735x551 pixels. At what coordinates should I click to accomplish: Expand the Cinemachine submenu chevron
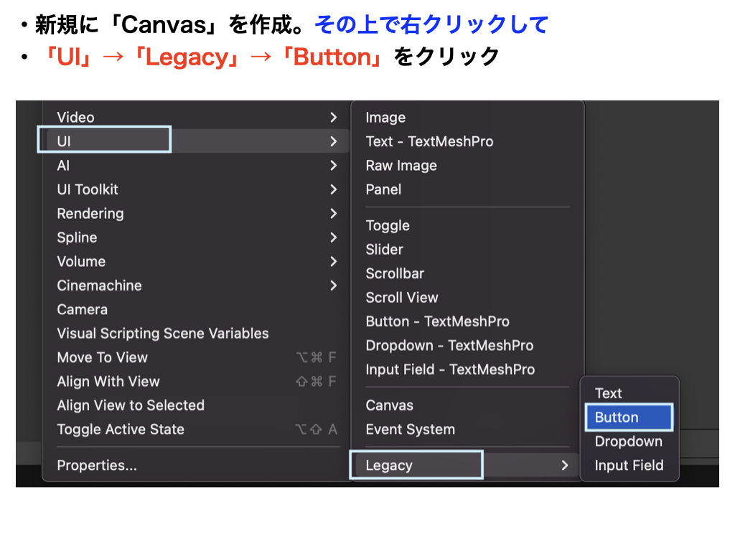[x=333, y=286]
